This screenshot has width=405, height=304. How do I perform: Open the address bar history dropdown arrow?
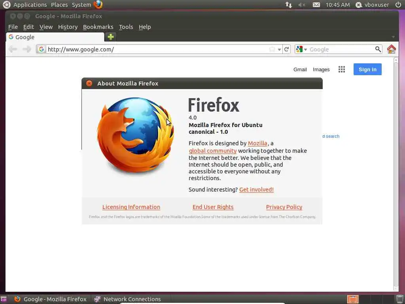pyautogui.click(x=279, y=49)
